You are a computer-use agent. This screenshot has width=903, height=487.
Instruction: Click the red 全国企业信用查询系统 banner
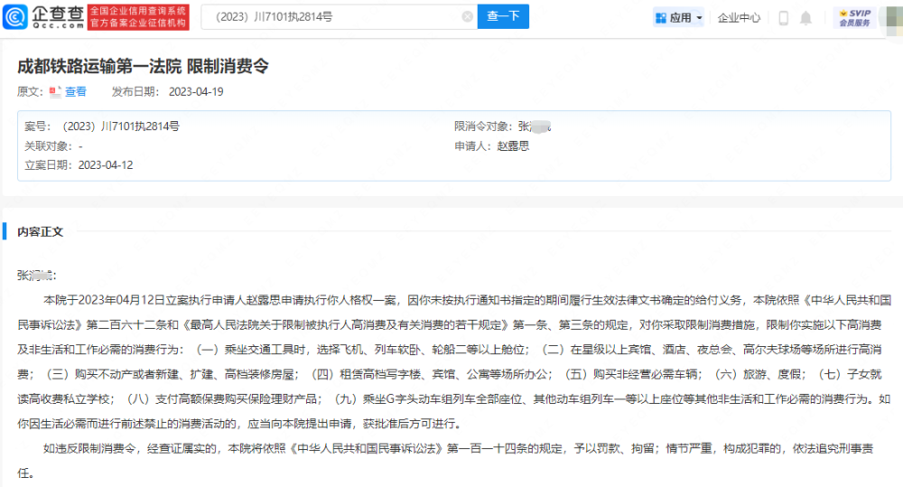pos(138,16)
